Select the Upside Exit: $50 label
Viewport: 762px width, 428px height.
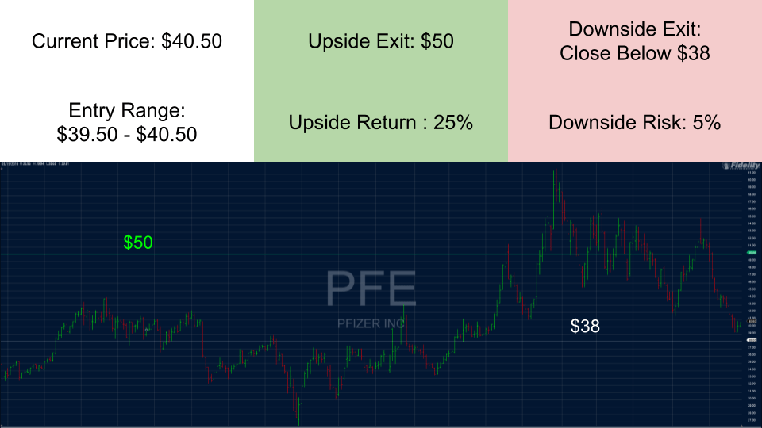pyautogui.click(x=381, y=41)
